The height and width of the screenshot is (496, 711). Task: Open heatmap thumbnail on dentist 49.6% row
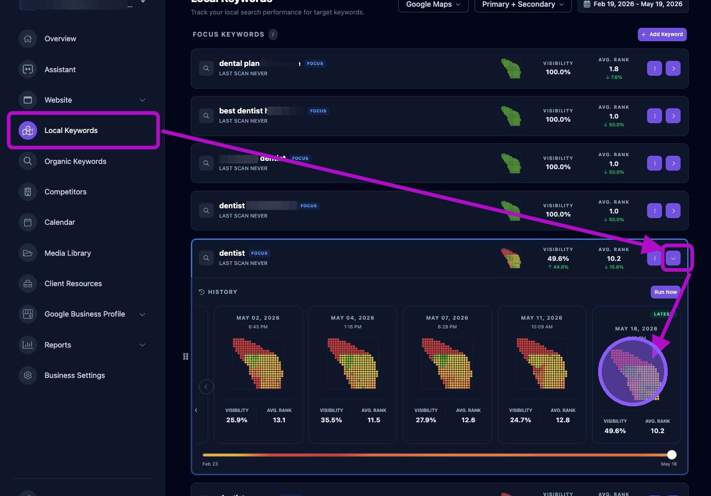tap(511, 258)
